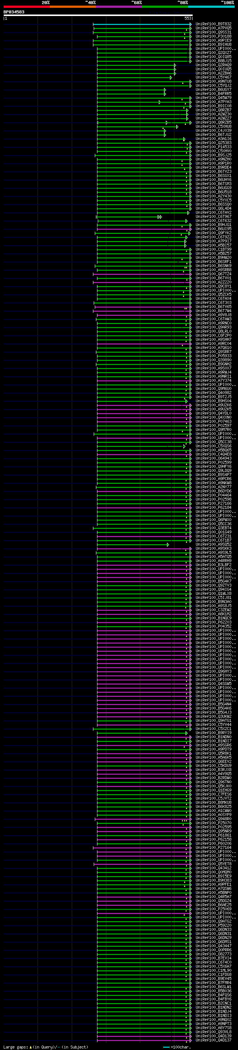Select hit UniRef100_P14533
238x1050 pixels.
[x=213, y=147]
